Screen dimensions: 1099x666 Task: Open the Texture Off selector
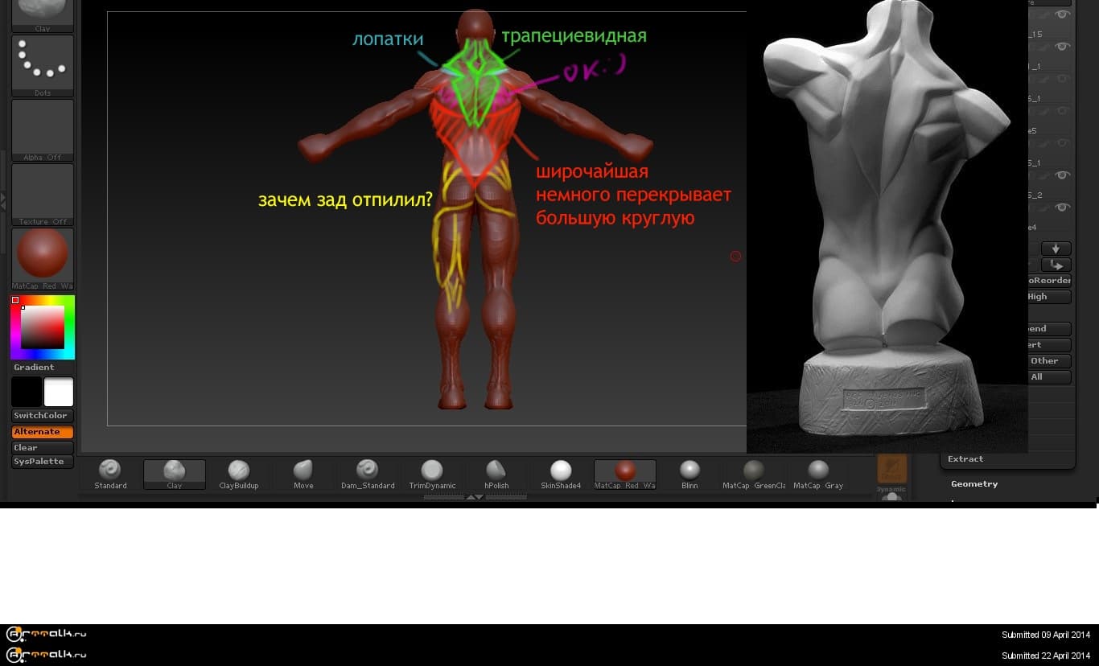(x=43, y=193)
